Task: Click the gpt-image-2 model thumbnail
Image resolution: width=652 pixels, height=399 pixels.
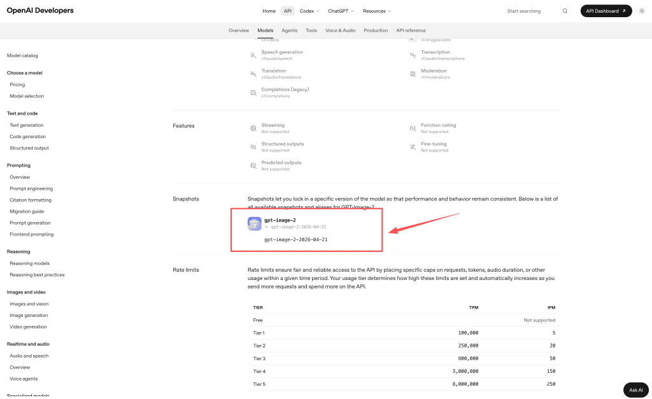Action: pyautogui.click(x=255, y=223)
